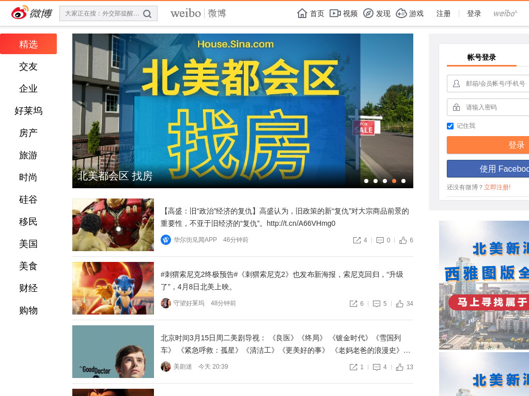Open the Iron Man post thumbnail

click(x=113, y=225)
